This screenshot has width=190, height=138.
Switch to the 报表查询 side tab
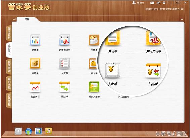click(x=9, y=67)
